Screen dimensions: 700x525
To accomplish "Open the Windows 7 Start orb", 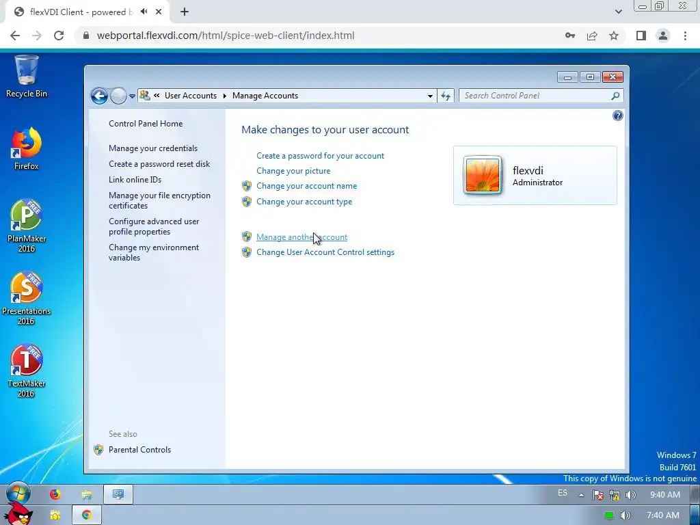I will coord(18,494).
